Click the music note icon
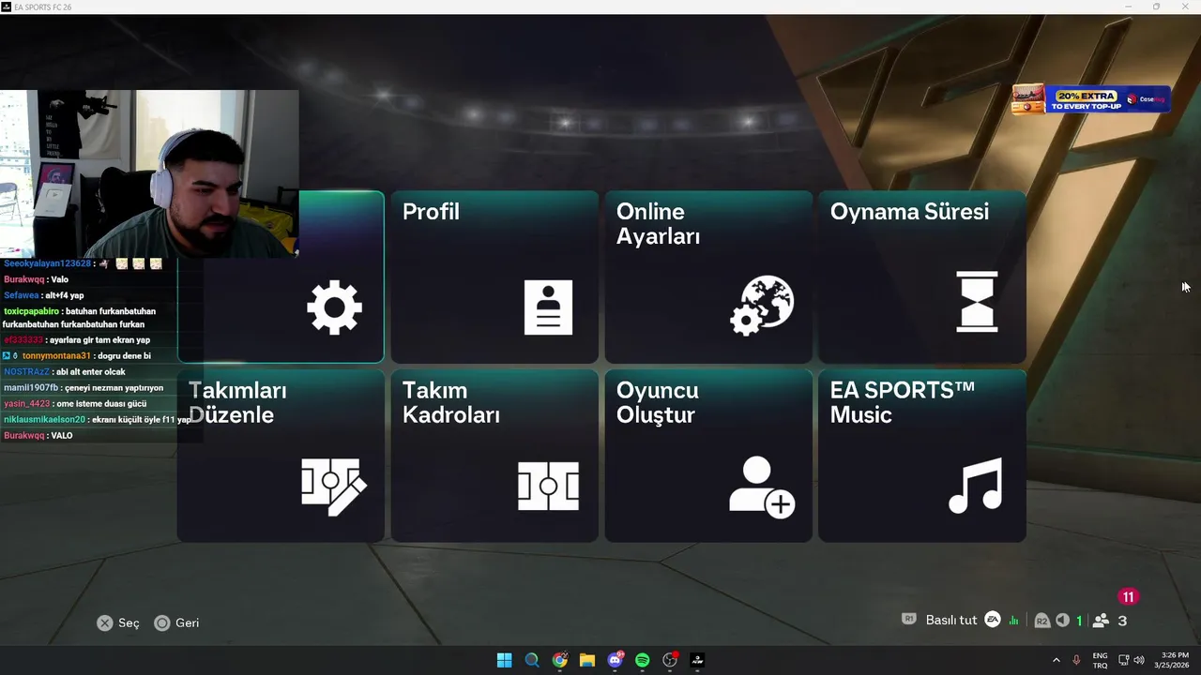 976,486
